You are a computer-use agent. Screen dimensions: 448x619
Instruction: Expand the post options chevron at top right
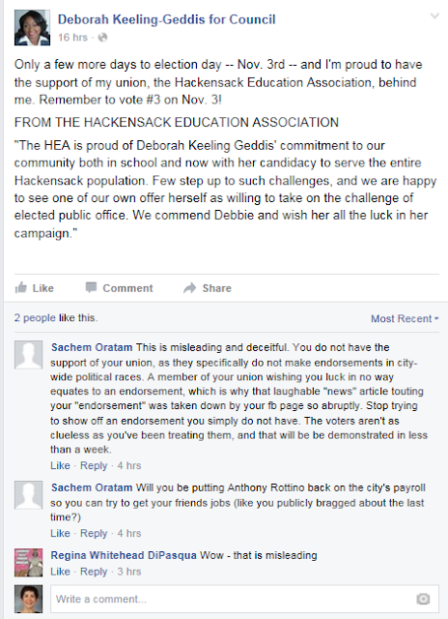(x=434, y=16)
